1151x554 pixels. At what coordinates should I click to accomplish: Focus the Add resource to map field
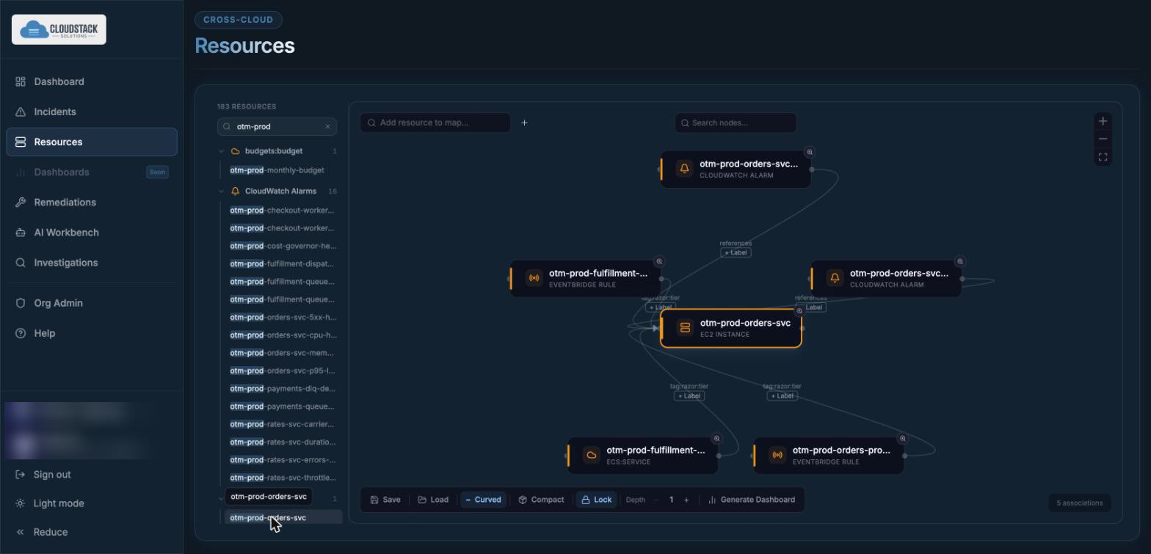(435, 123)
